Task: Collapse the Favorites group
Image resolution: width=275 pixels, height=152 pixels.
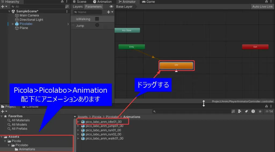Action: 2,116
